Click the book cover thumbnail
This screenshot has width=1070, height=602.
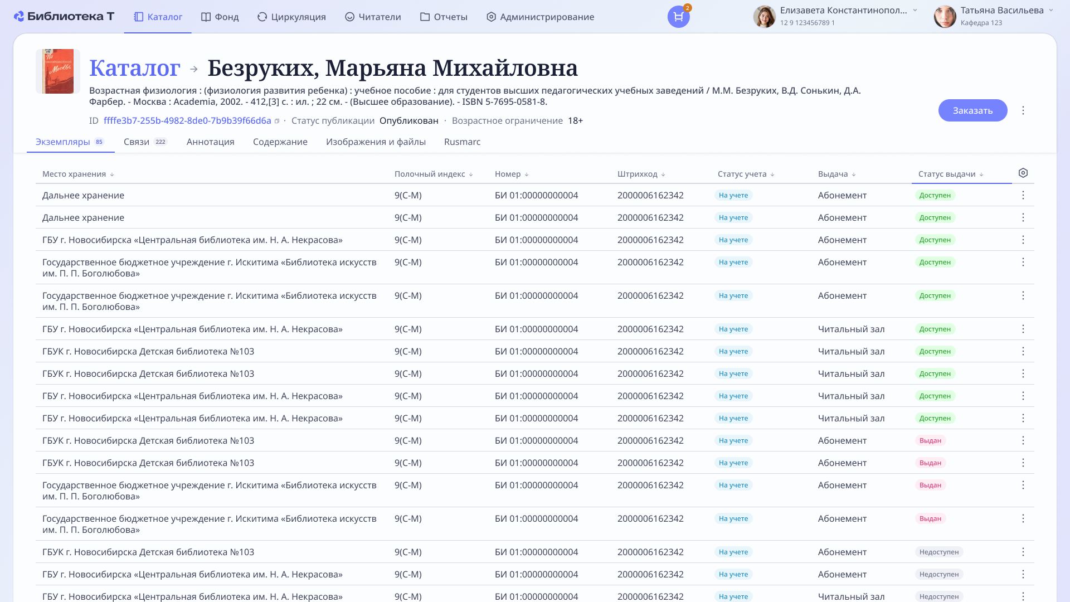click(57, 71)
